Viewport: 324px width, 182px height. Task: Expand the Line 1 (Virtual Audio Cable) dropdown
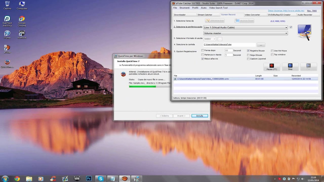click(246, 27)
